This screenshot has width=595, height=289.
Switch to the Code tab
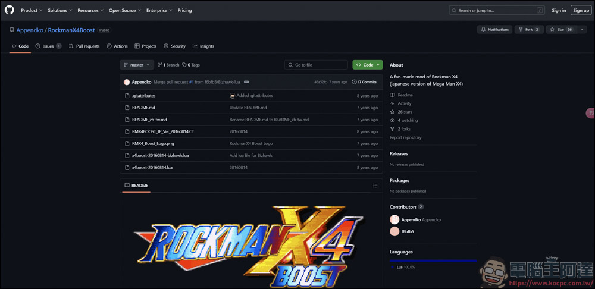[x=20, y=46]
